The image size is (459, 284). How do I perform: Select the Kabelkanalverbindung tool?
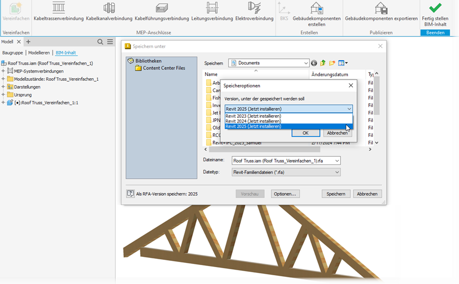[x=109, y=8]
